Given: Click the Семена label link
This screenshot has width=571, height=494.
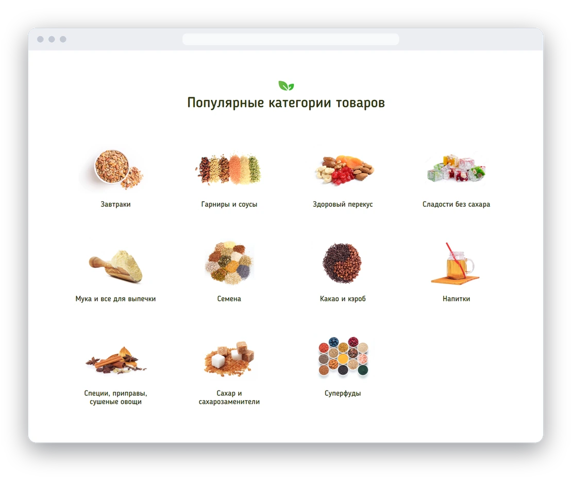Looking at the screenshot, I should tap(229, 299).
